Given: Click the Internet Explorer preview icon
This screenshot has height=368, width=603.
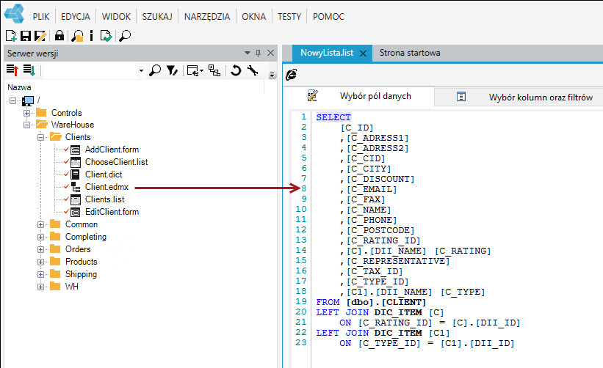Looking at the screenshot, I should click(x=291, y=75).
